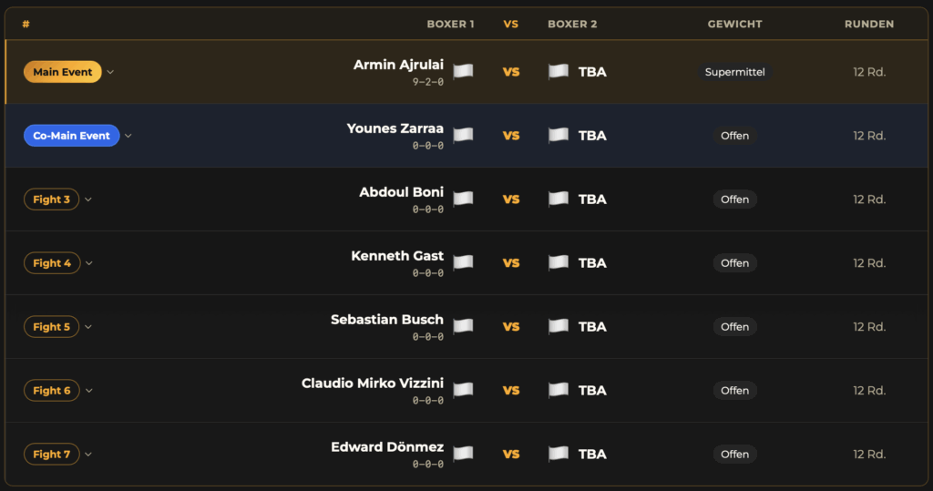This screenshot has width=933, height=491.
Task: Expand Fight 3 details chevron
Action: (x=88, y=199)
